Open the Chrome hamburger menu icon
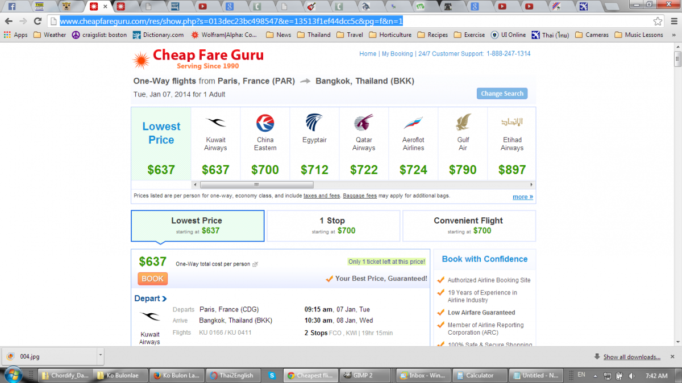Image resolution: width=682 pixels, height=383 pixels. [x=673, y=21]
